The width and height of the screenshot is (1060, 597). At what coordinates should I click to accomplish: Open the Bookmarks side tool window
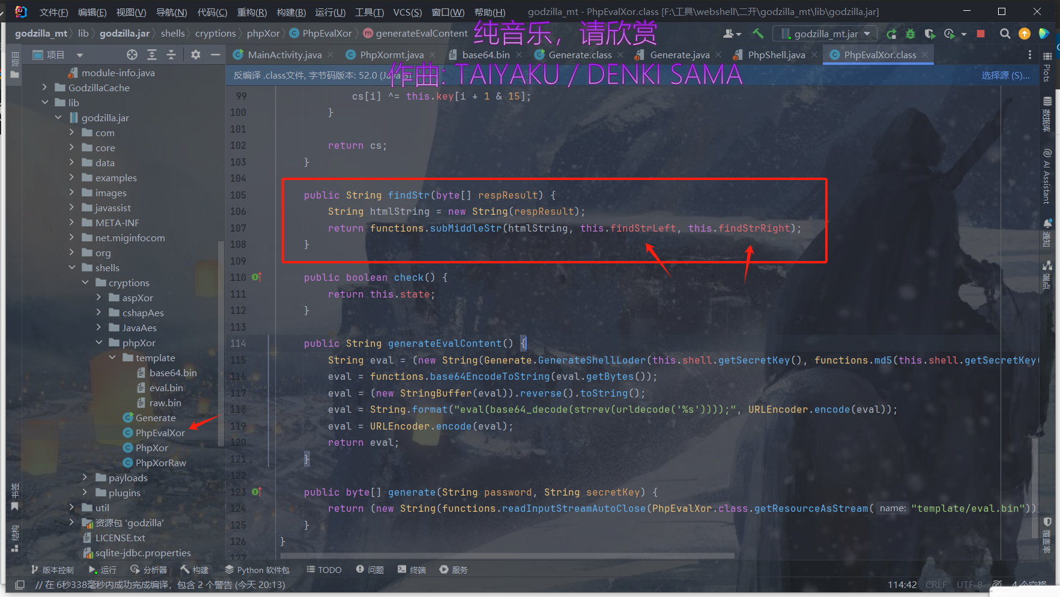(15, 497)
